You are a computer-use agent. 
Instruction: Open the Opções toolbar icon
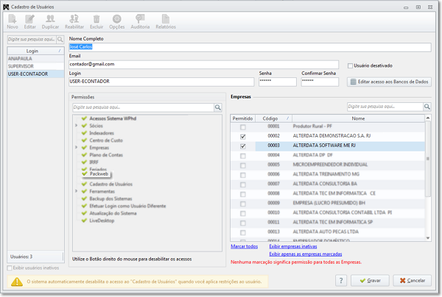[117, 21]
